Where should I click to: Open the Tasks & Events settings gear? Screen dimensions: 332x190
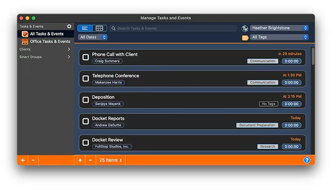click(x=69, y=26)
